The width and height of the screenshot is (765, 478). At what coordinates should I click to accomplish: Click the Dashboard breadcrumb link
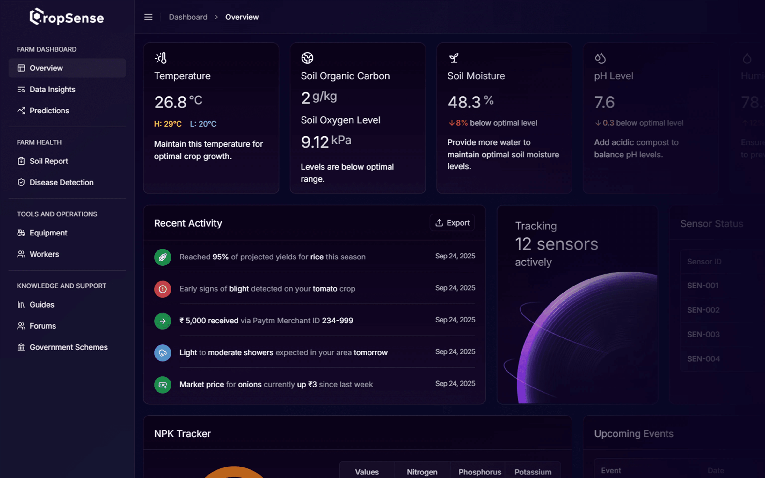coord(188,17)
